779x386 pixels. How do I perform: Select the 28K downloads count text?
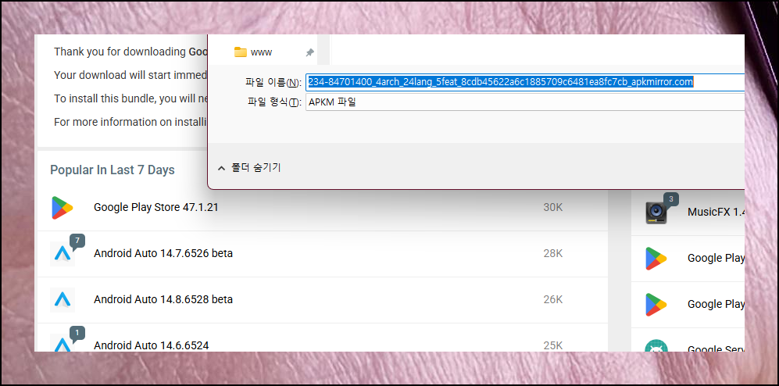tap(553, 253)
